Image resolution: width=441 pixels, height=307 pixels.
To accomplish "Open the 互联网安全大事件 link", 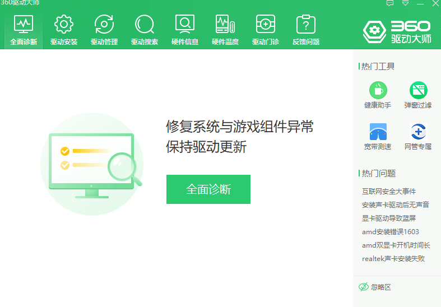I will pyautogui.click(x=389, y=192).
